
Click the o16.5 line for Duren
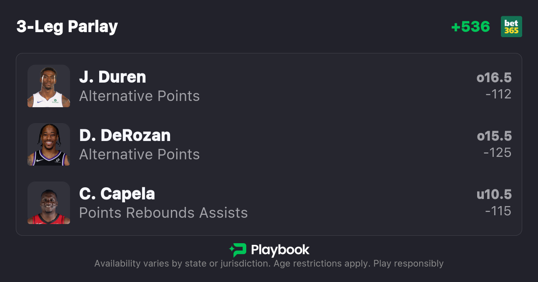494,78
